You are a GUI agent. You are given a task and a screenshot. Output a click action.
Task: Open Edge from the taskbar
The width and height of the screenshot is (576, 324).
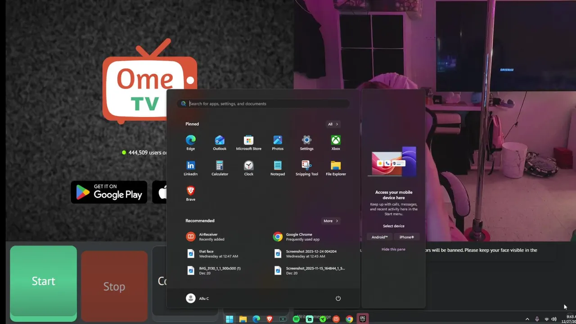tap(256, 319)
